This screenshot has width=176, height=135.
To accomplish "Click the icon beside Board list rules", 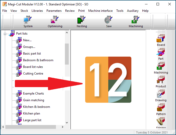I will pos(19,67).
